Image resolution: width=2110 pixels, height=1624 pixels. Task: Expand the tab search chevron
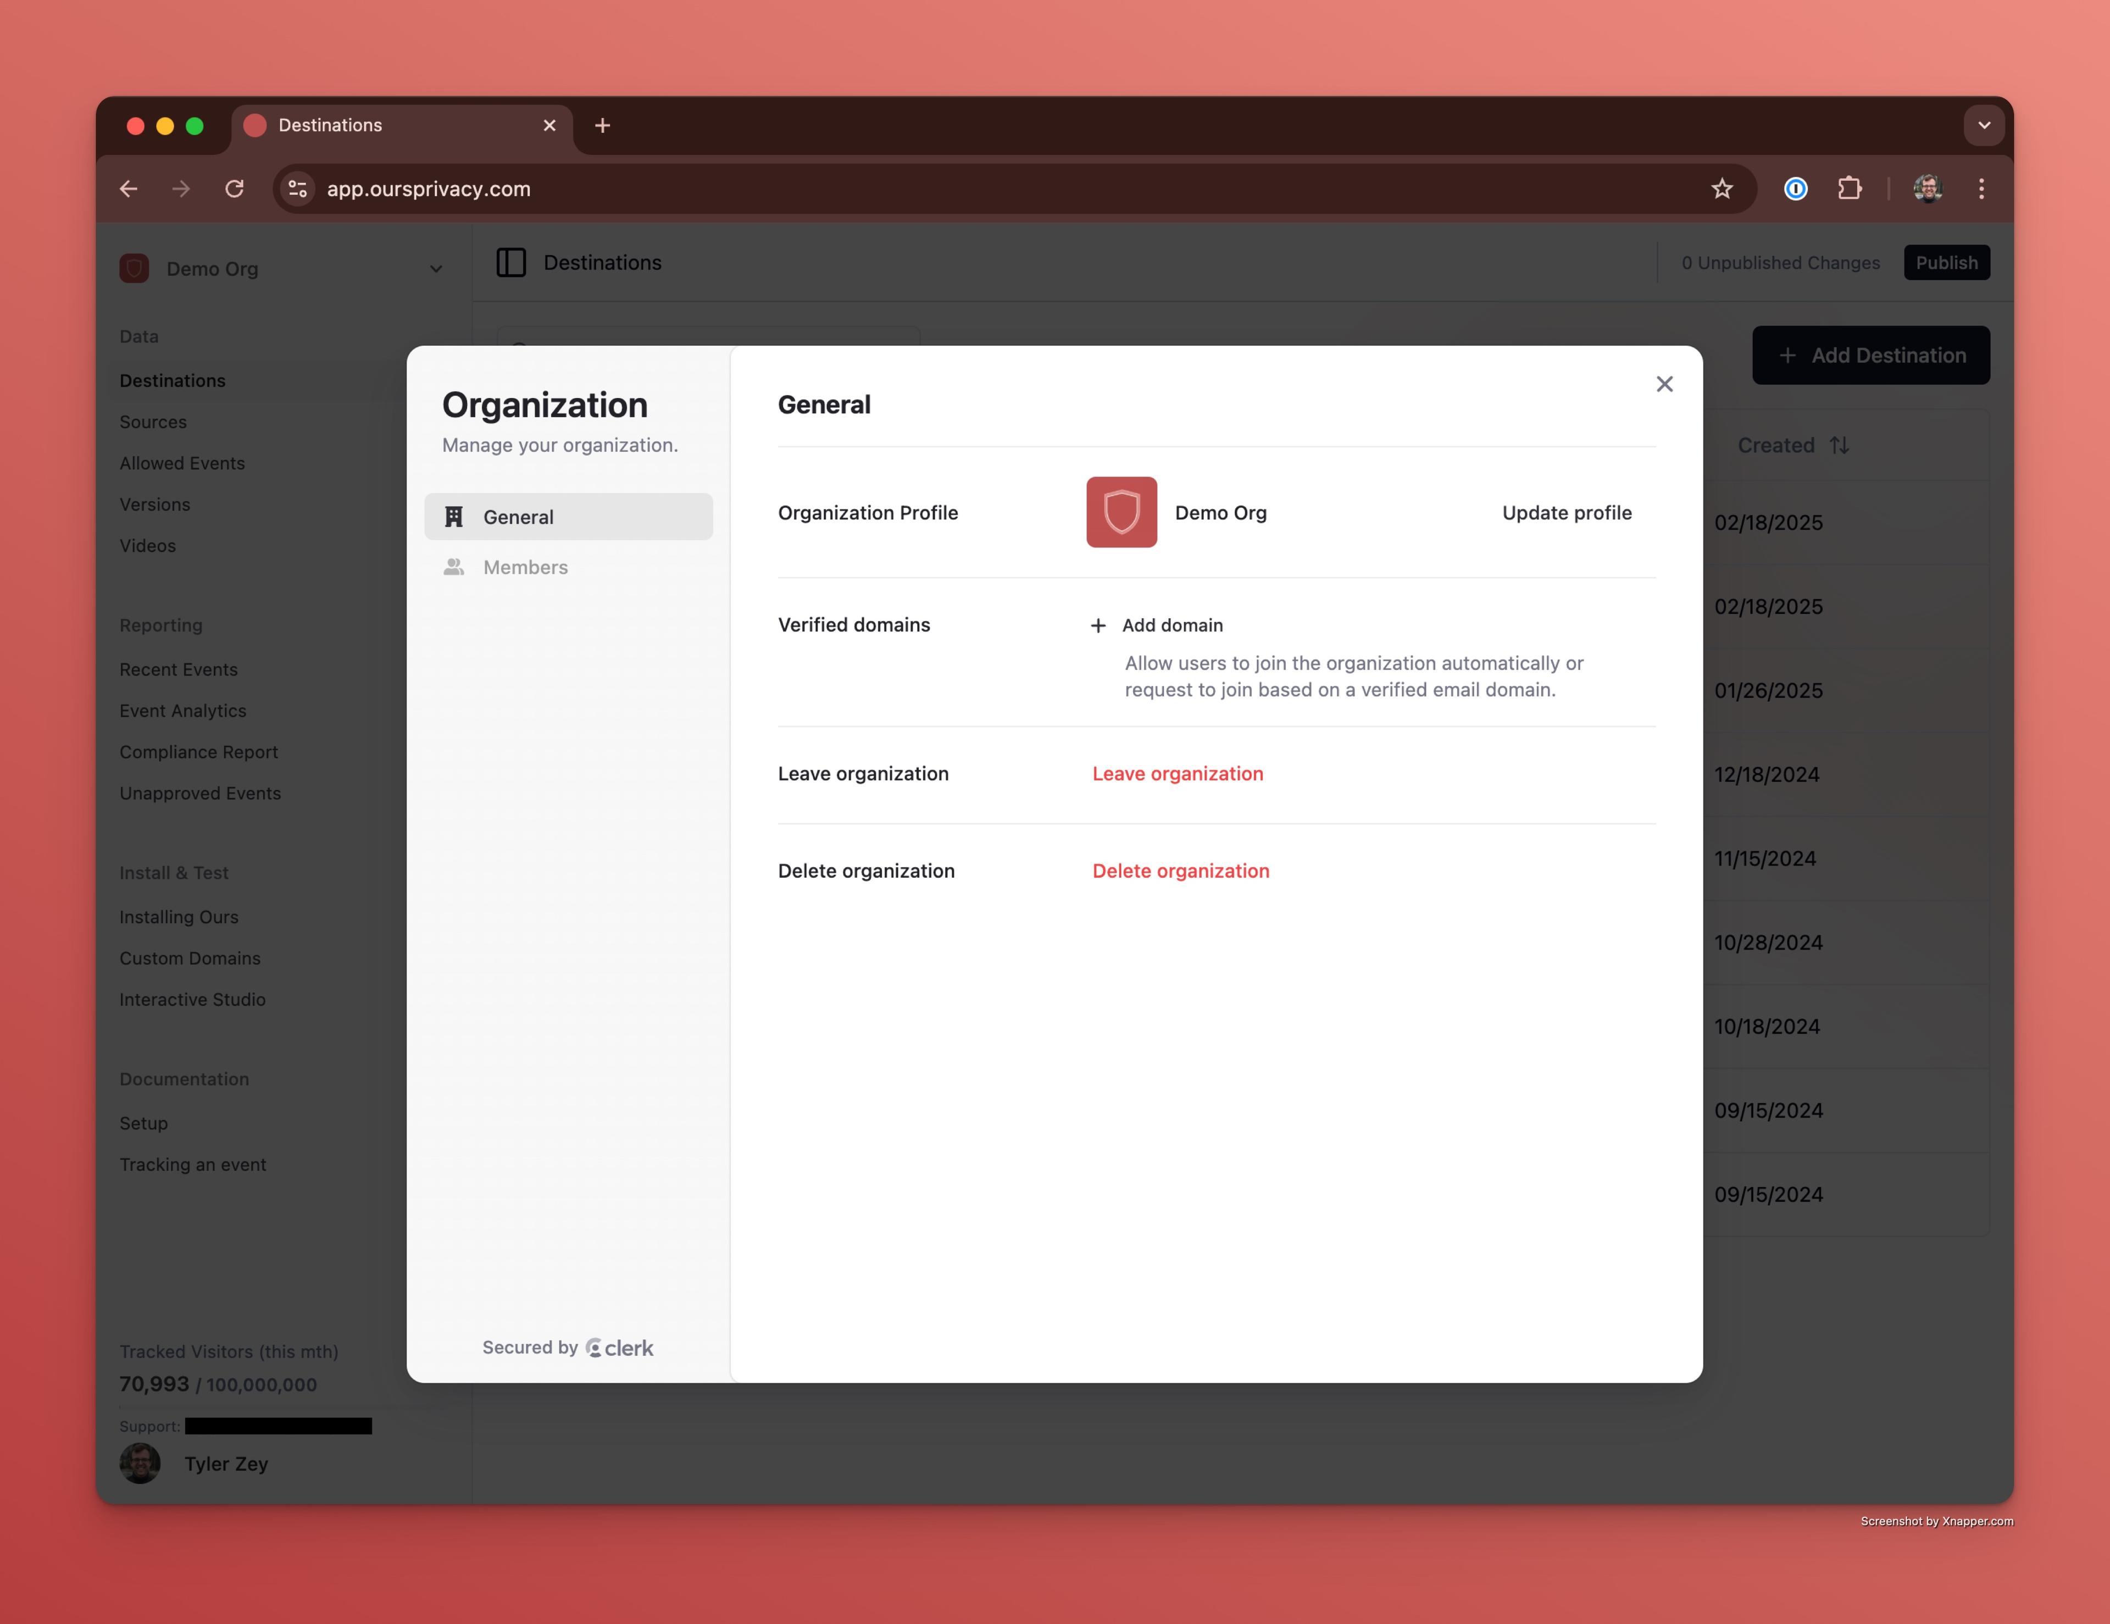(1984, 126)
